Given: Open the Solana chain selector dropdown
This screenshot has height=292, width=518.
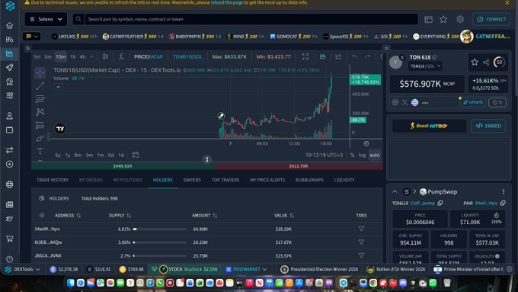Looking at the screenshot, I should click(46, 19).
